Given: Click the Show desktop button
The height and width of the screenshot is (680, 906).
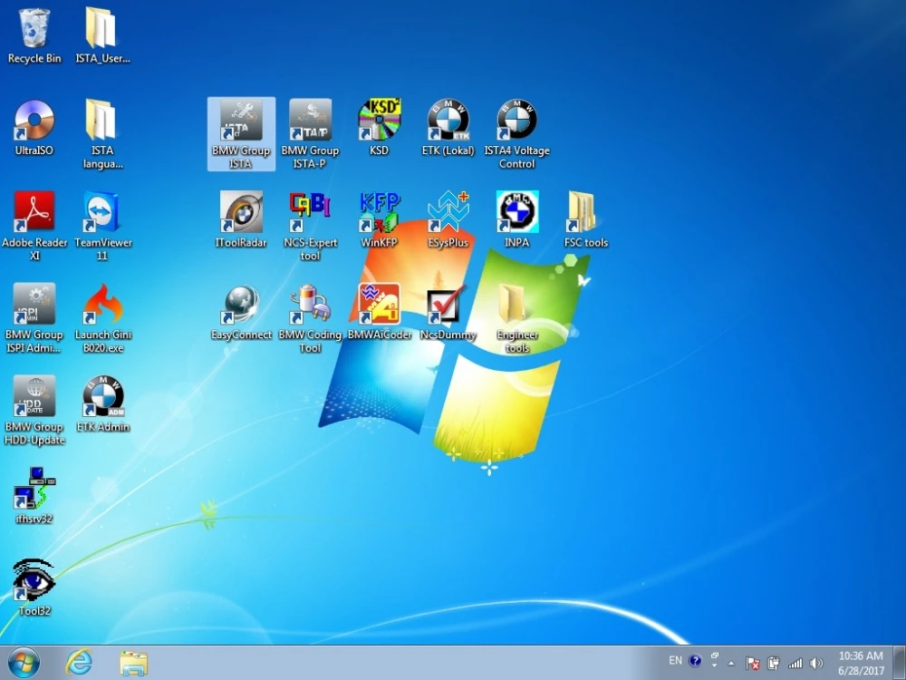Looking at the screenshot, I should click(901, 663).
